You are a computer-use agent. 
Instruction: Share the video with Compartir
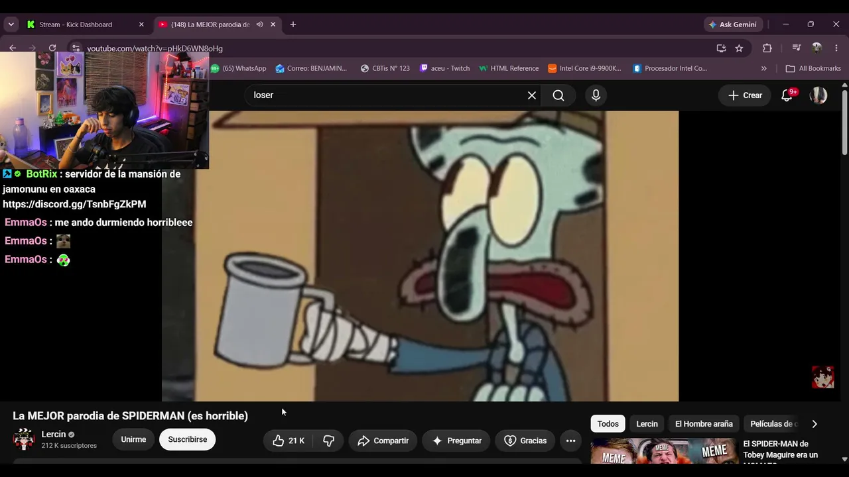pyautogui.click(x=383, y=441)
